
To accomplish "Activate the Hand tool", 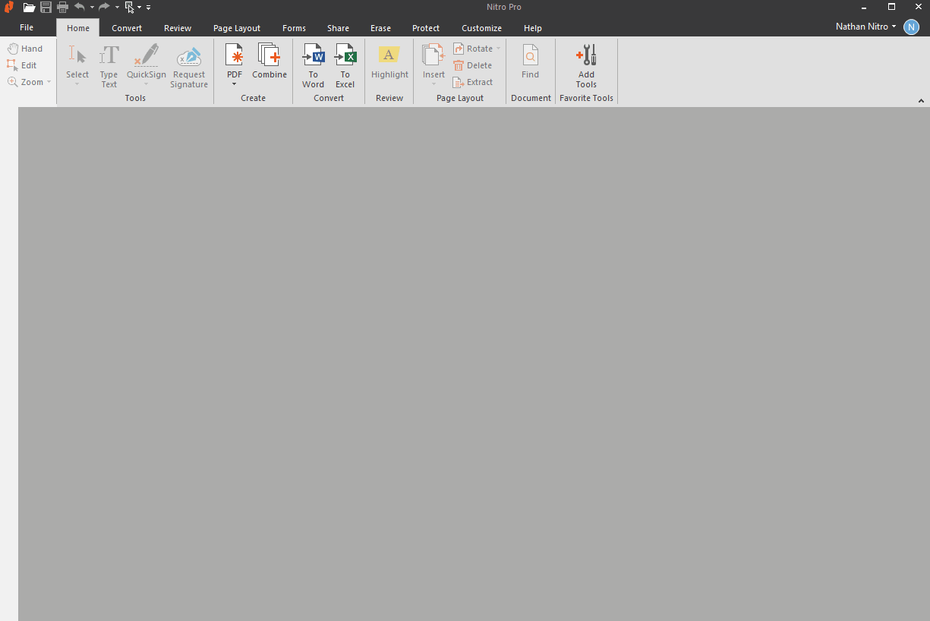I will coord(25,49).
